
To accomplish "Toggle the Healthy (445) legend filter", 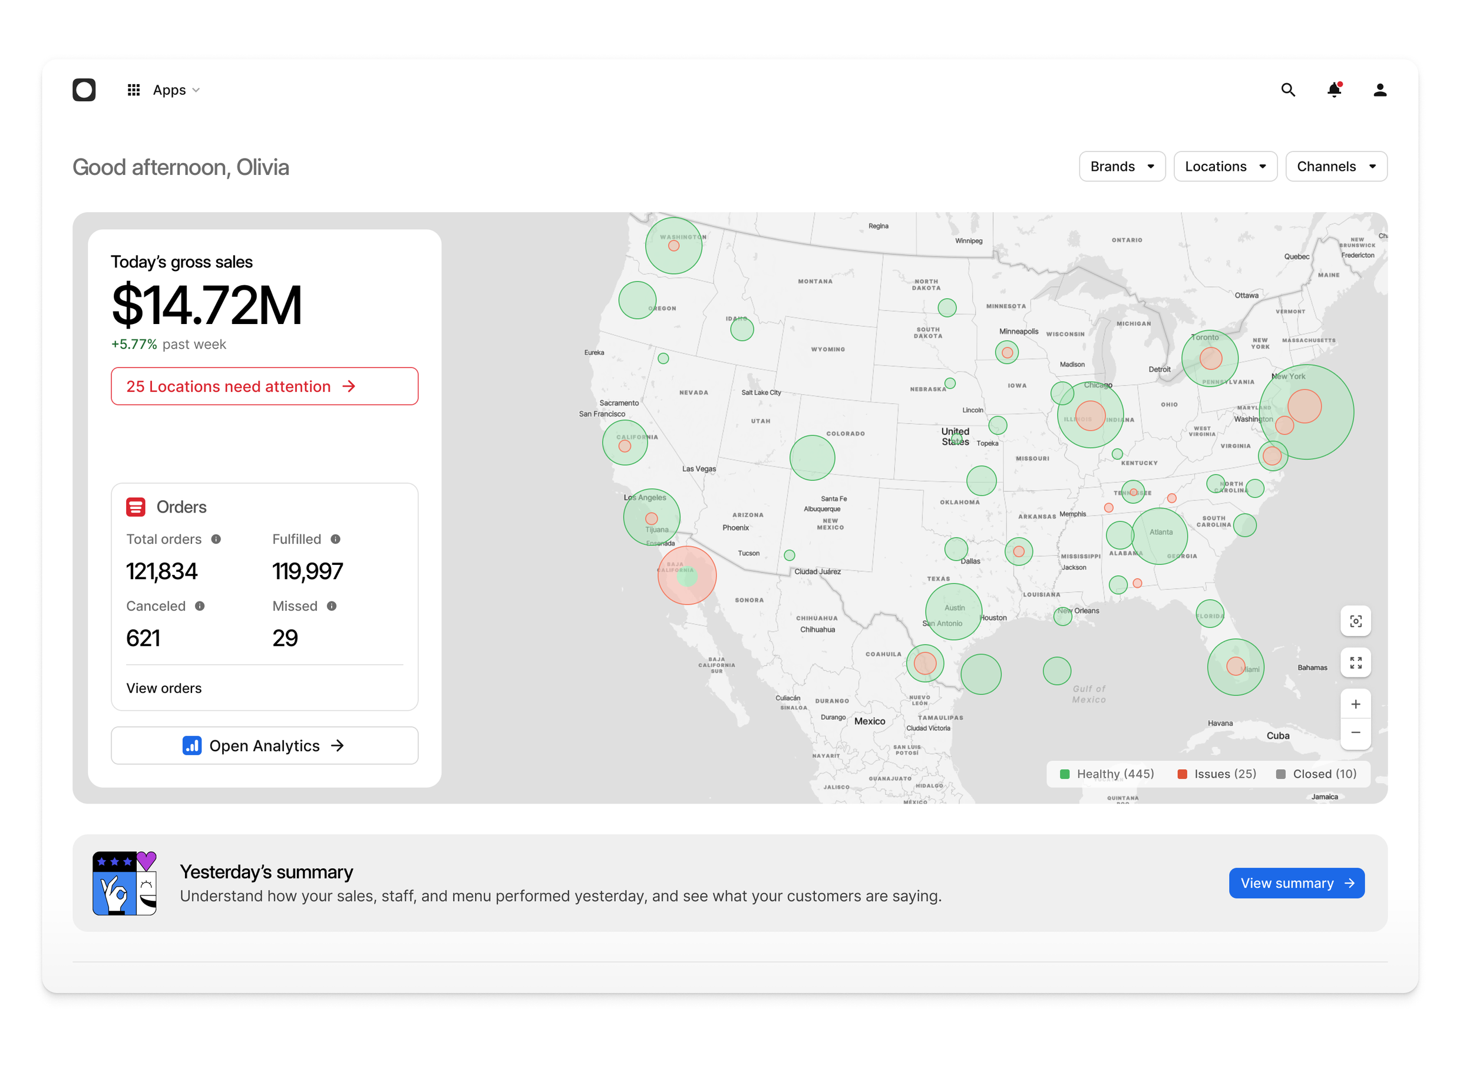I will pyautogui.click(x=1107, y=773).
